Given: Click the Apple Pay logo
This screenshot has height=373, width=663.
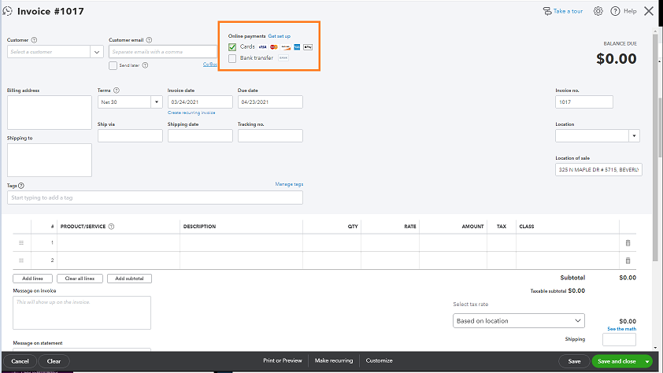Looking at the screenshot, I should point(308,47).
